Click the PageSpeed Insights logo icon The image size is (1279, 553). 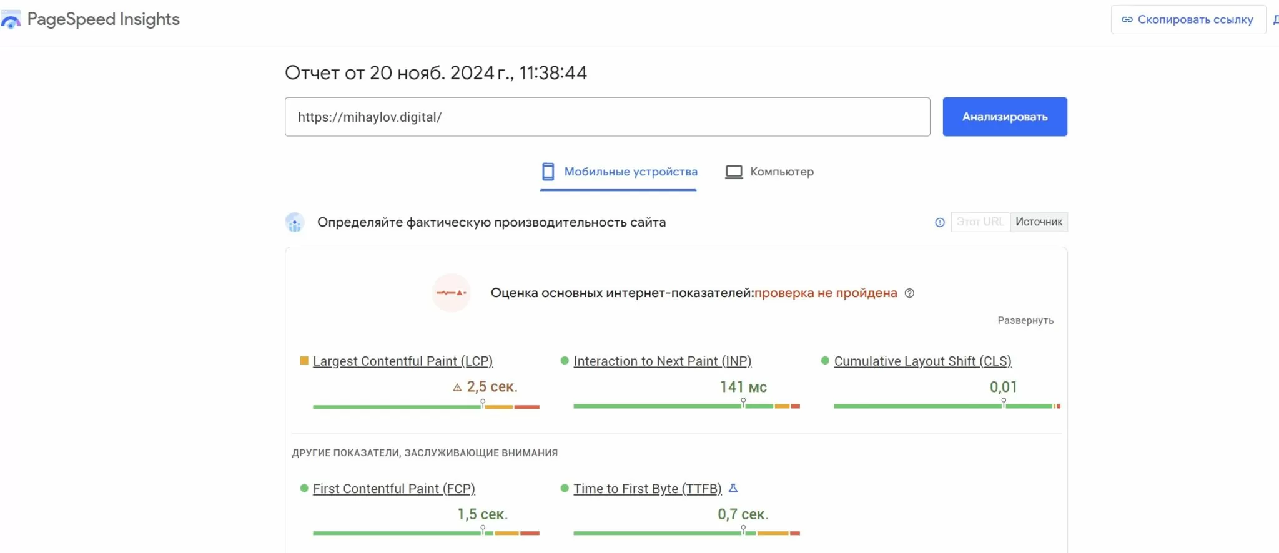pyautogui.click(x=11, y=20)
